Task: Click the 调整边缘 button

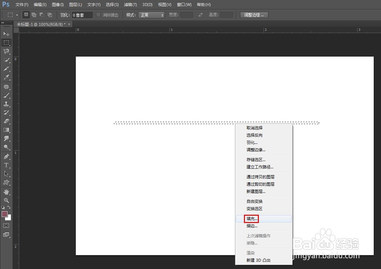Action: point(254,15)
